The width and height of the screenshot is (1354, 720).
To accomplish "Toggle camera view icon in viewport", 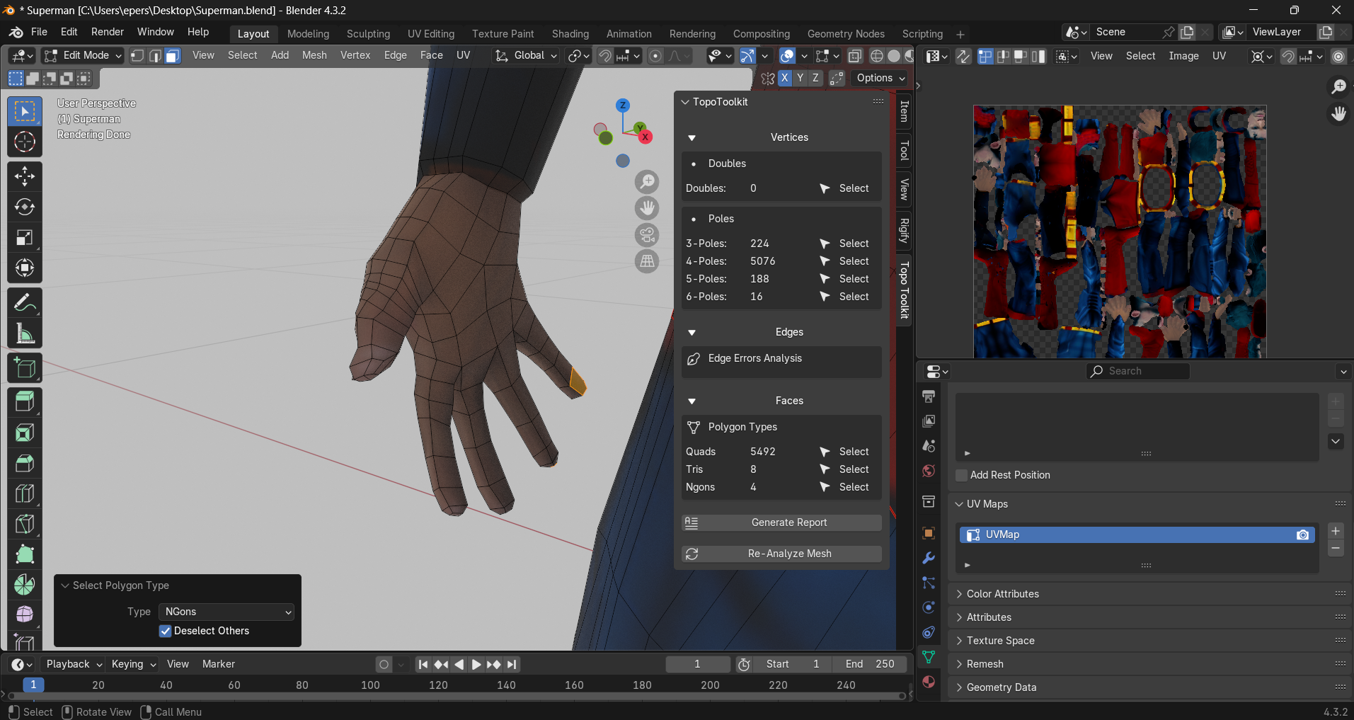I will 647,235.
